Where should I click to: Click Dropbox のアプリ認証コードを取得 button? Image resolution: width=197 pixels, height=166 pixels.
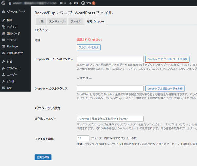(x=167, y=59)
